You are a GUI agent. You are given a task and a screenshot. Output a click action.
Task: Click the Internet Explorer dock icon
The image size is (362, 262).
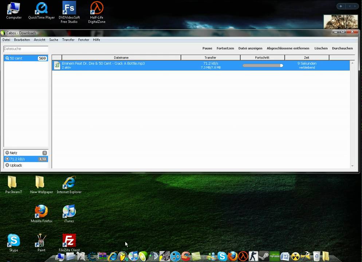tap(113, 256)
